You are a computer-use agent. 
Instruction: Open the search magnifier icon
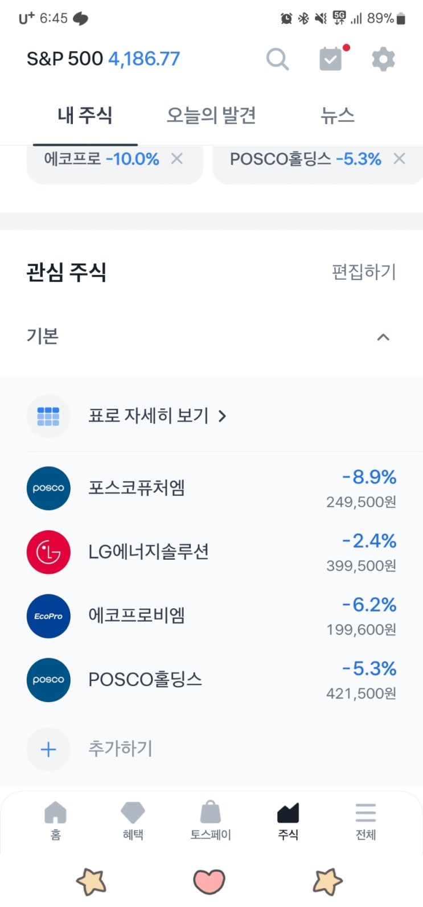tap(277, 59)
